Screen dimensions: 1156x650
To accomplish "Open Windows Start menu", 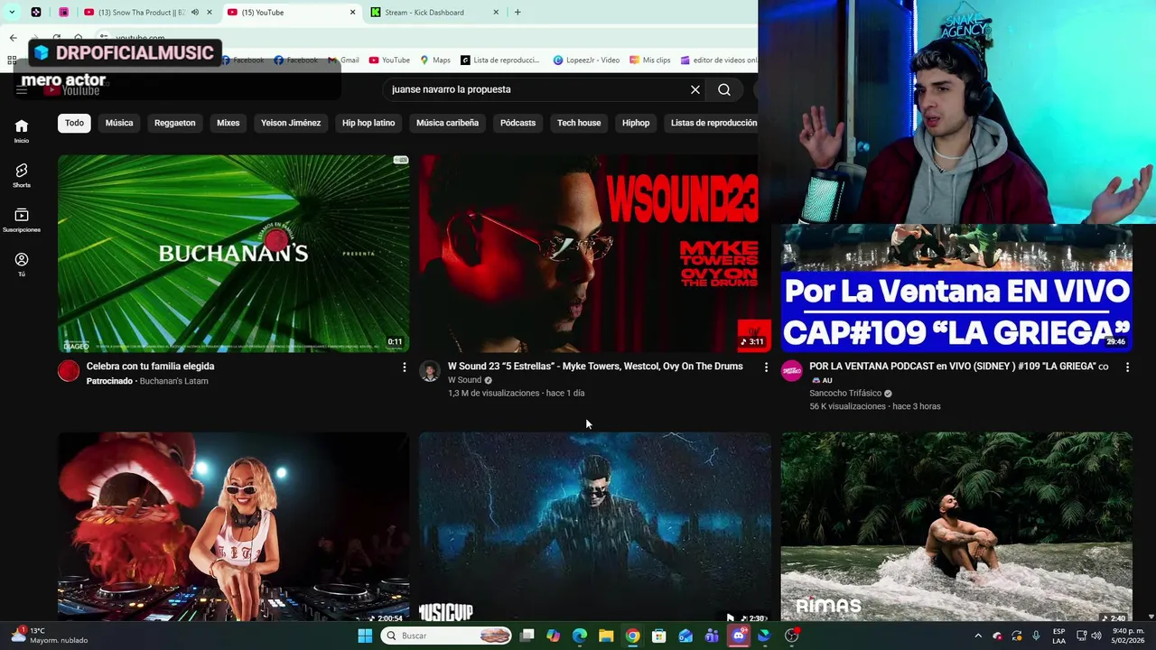I will point(365,636).
